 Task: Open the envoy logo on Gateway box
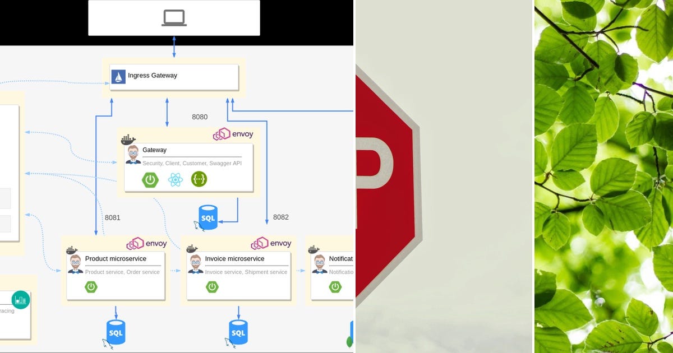(x=232, y=134)
